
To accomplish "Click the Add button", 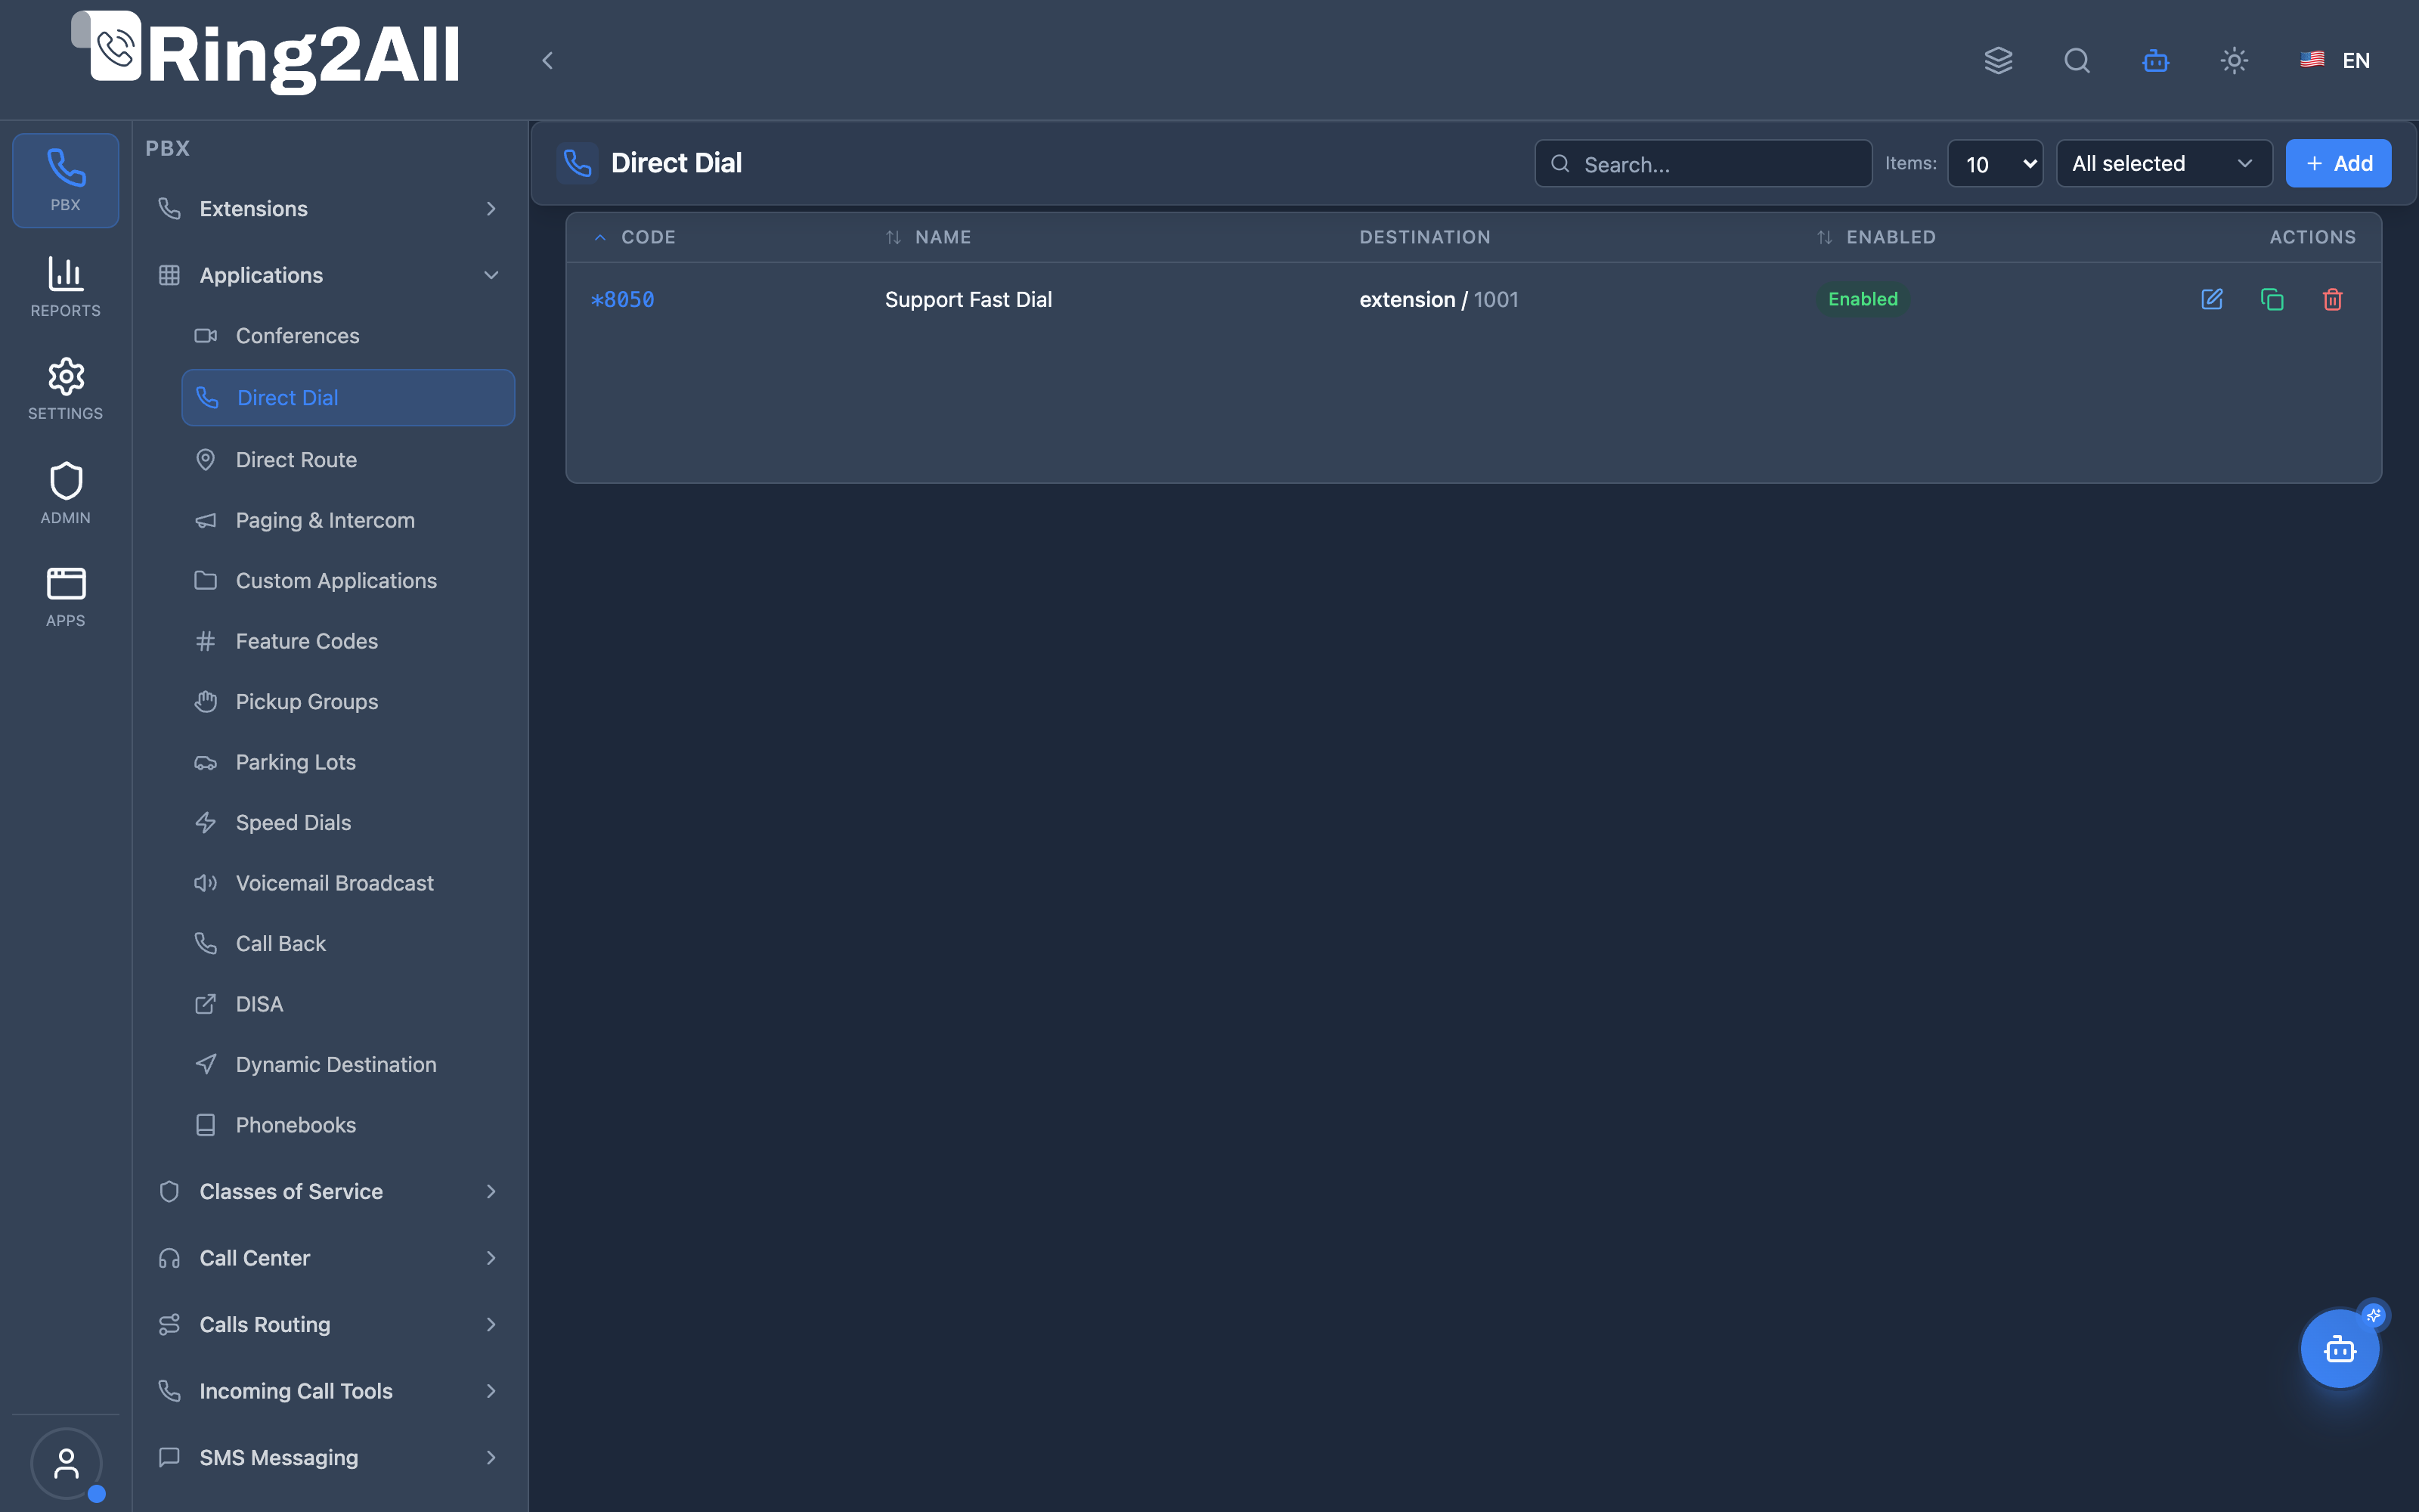I will [2338, 164].
